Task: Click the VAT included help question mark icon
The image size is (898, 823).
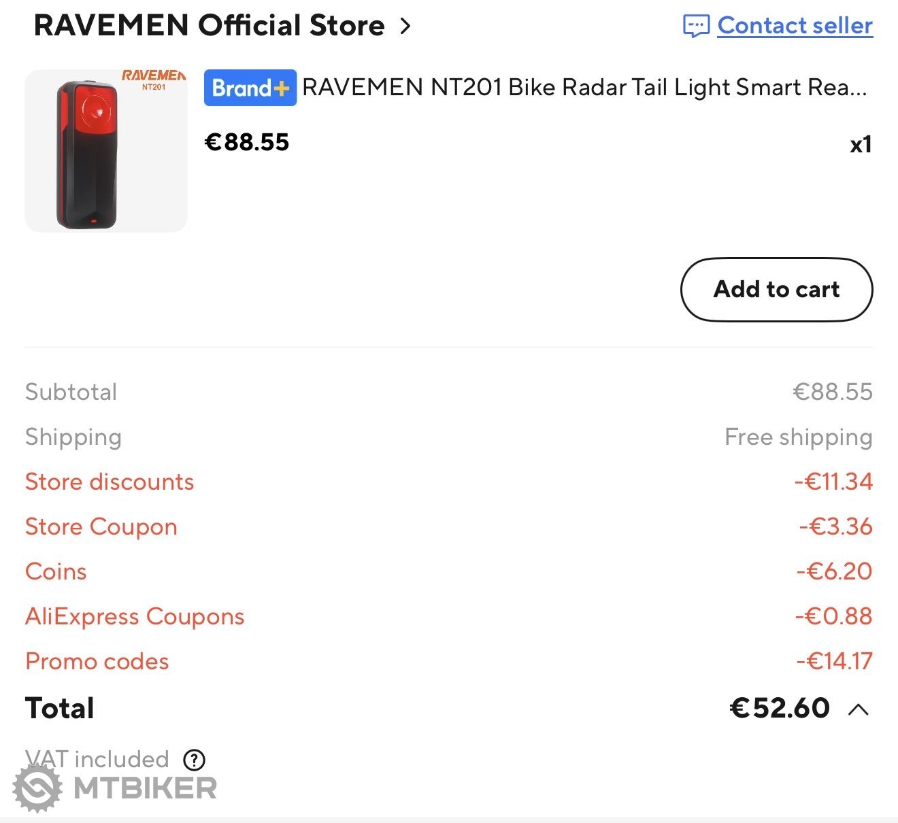Action: coord(195,759)
